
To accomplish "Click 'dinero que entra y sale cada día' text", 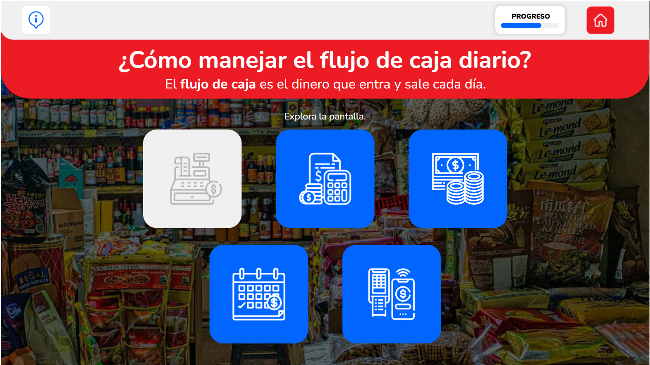I will [x=389, y=84].
